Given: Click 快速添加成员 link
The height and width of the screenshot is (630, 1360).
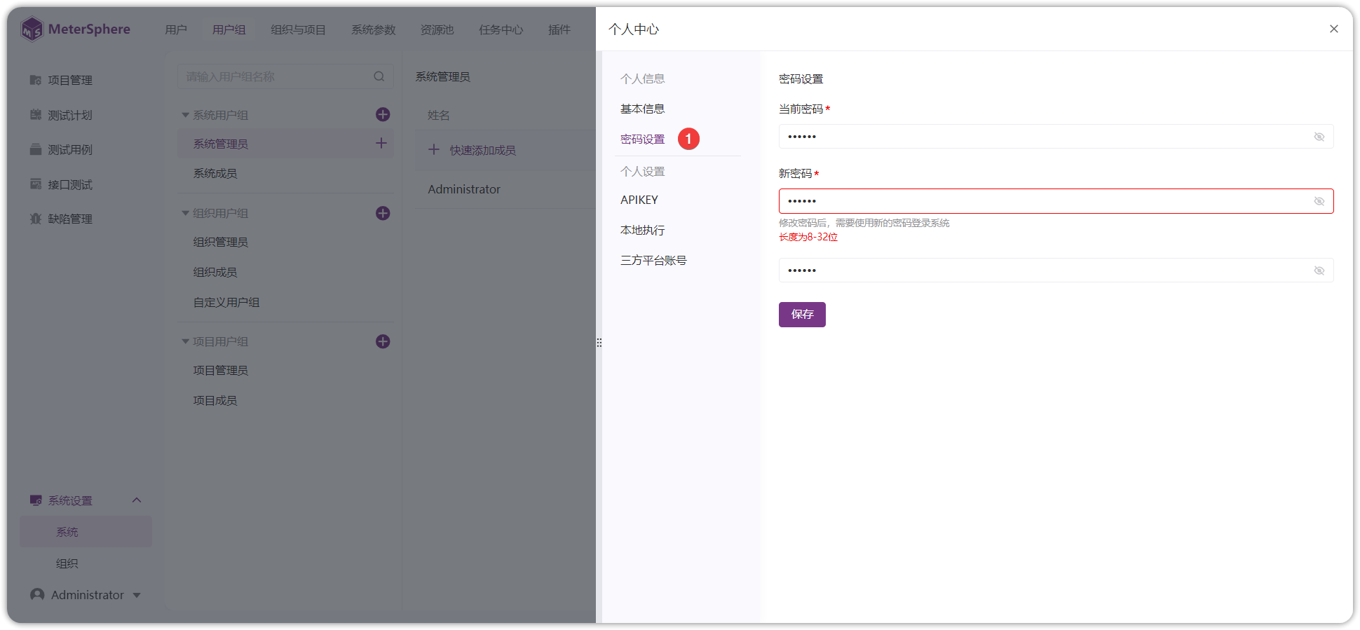Looking at the screenshot, I should pos(483,150).
